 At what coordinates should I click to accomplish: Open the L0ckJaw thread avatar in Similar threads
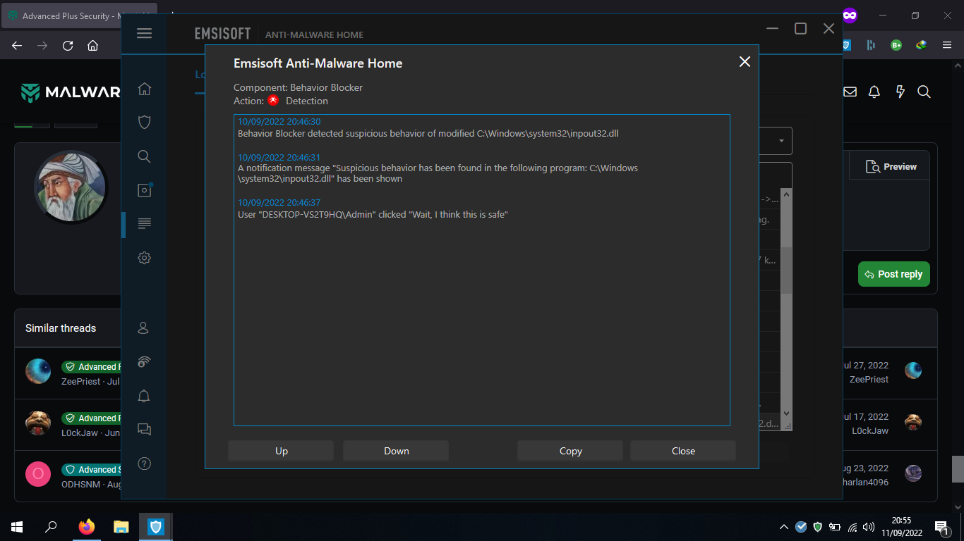coord(38,423)
